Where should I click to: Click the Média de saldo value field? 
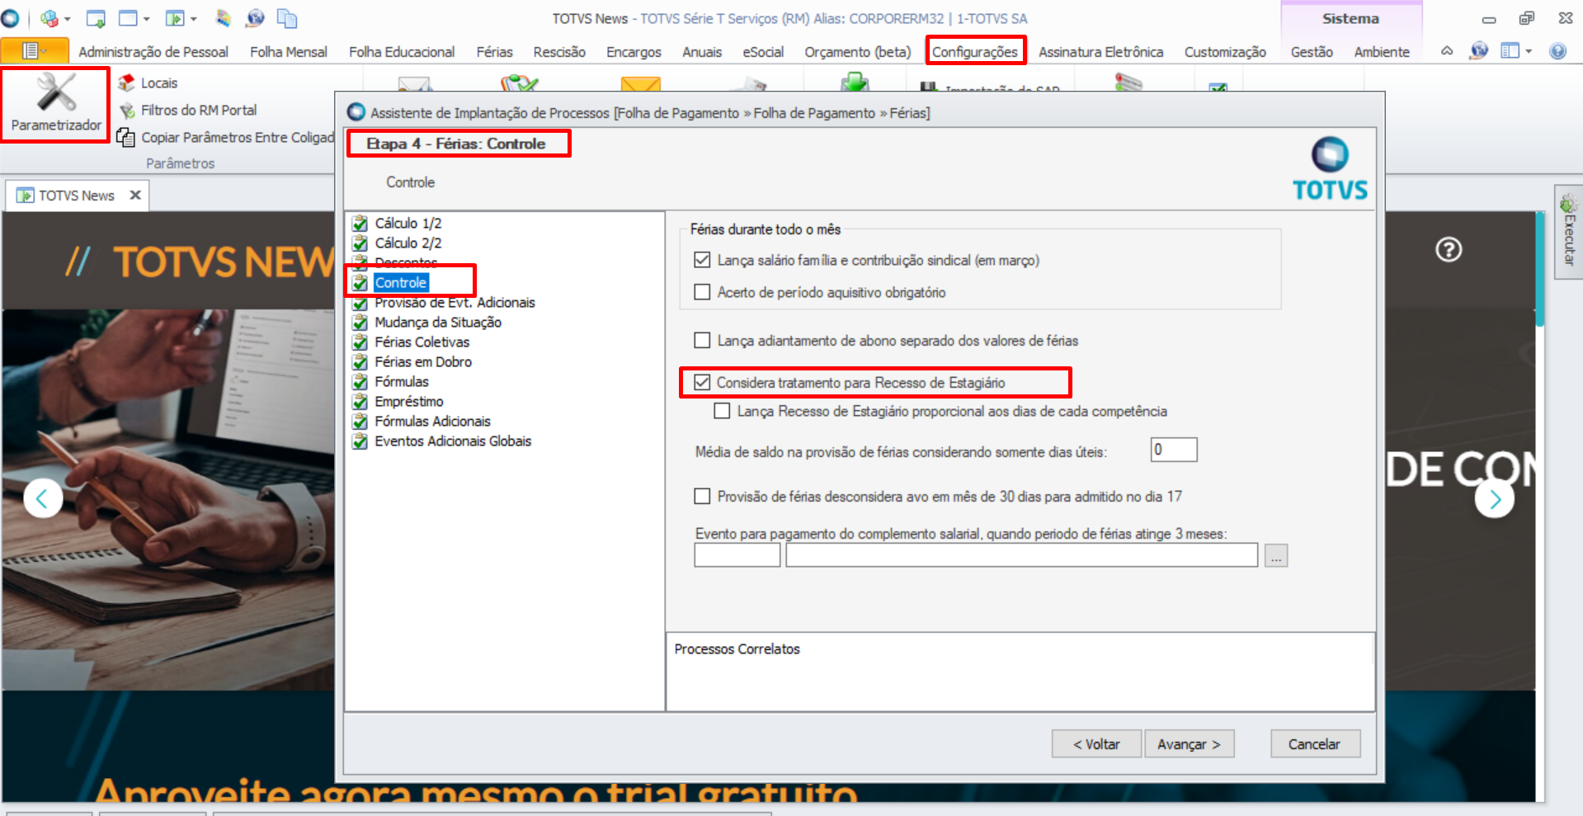(1174, 450)
